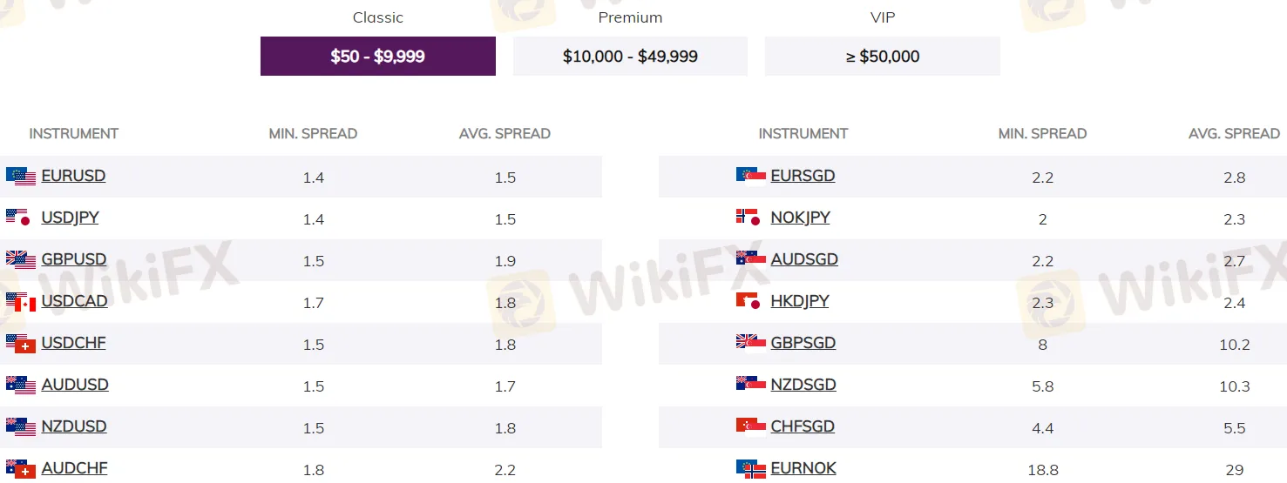Click the HKDJPY flag pair icon
Image resolution: width=1287 pixels, height=483 pixels.
point(750,302)
